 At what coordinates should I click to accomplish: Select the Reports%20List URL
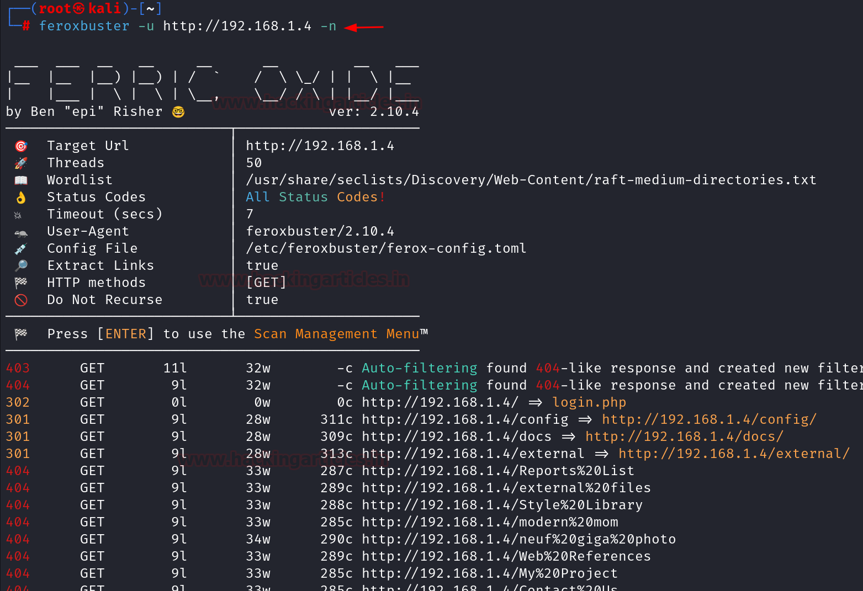point(498,471)
